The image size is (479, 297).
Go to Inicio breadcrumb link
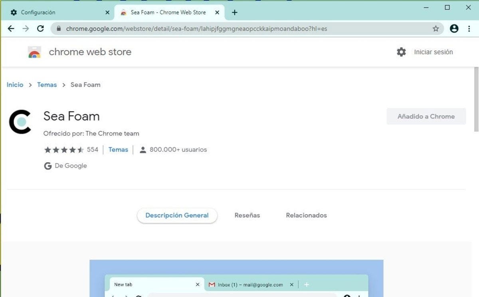pos(15,85)
